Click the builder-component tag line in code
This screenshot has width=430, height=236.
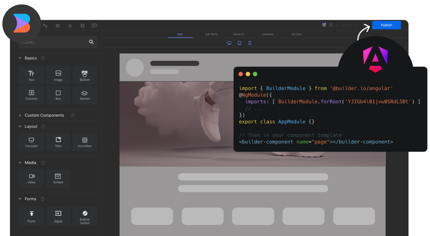[316, 142]
